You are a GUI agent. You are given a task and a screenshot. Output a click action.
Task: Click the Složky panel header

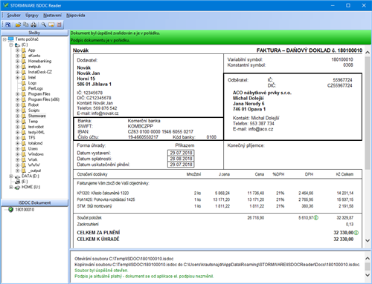[34, 33]
